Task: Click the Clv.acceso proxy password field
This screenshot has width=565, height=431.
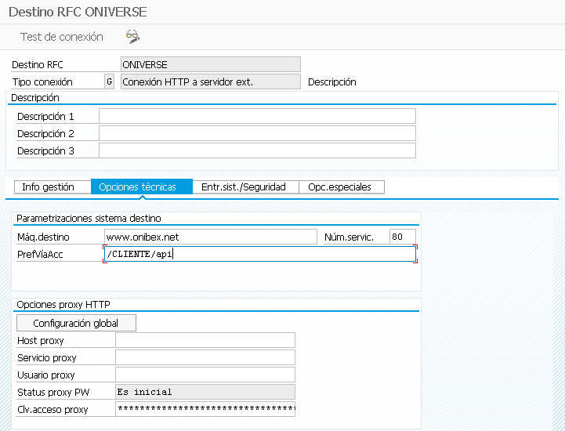Action: (x=205, y=409)
